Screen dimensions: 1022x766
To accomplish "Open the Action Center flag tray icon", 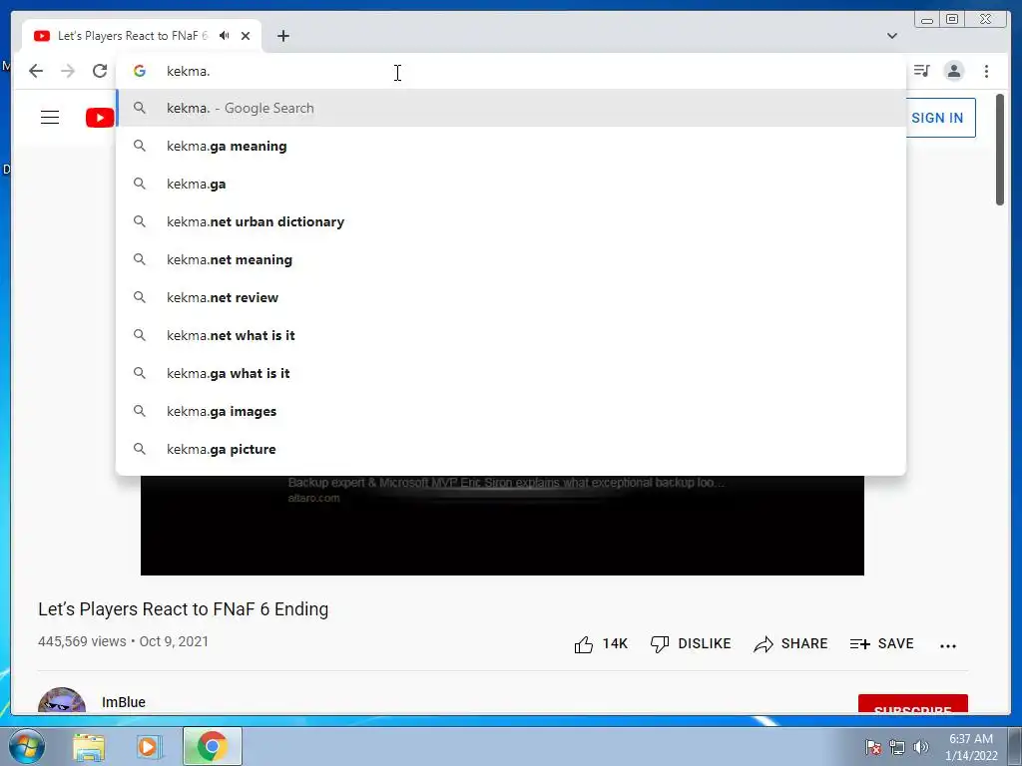I will coord(872,747).
